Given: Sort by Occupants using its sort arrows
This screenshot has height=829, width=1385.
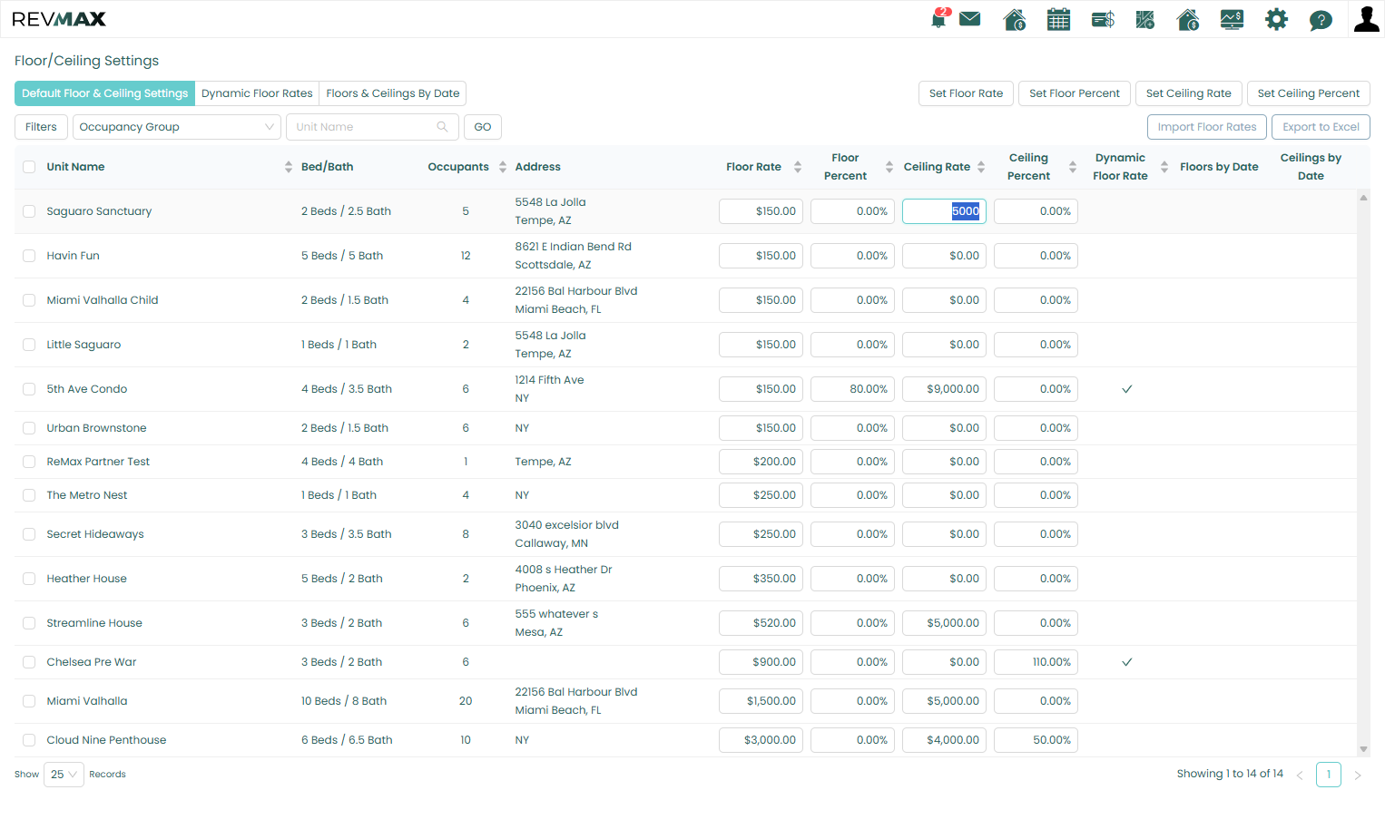Looking at the screenshot, I should point(503,167).
